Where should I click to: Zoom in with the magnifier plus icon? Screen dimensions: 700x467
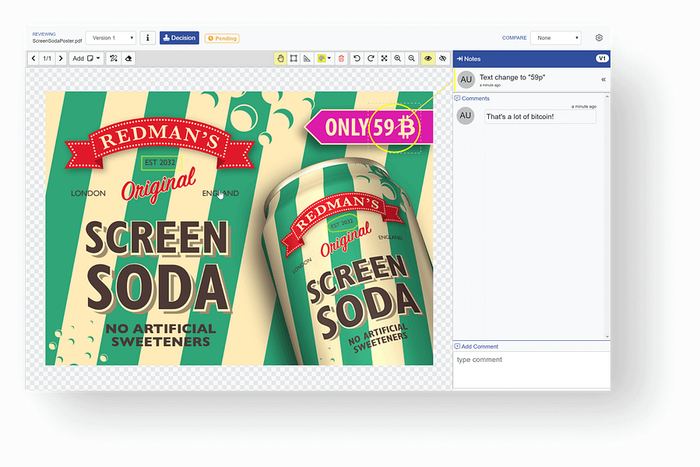point(398,58)
